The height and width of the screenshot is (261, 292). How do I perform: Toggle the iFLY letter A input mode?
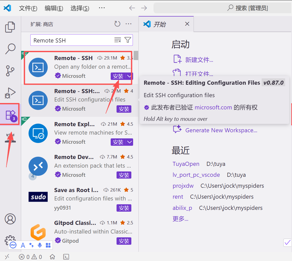pyautogui.click(x=23, y=245)
